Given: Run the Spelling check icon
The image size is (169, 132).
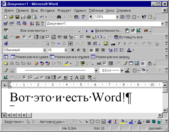Looking at the screenshot, I should [83, 17].
